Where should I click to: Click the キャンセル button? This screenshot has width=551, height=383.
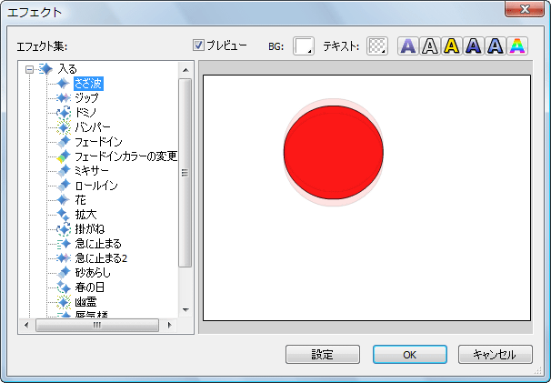pos(496,354)
